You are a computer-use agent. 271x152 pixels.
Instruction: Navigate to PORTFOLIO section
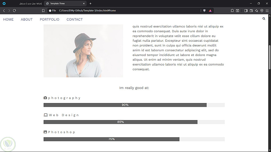(49, 19)
